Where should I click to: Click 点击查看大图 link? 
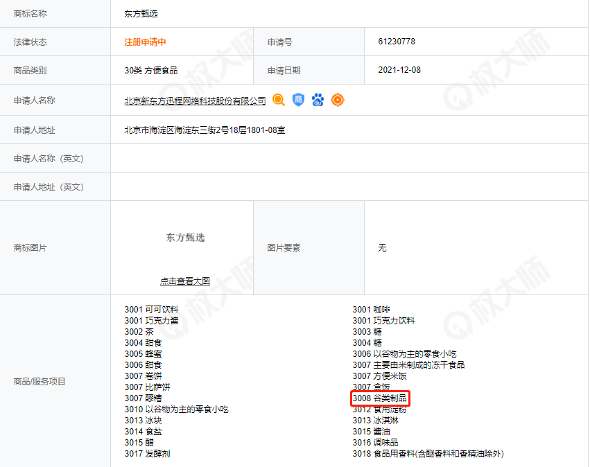click(x=184, y=281)
